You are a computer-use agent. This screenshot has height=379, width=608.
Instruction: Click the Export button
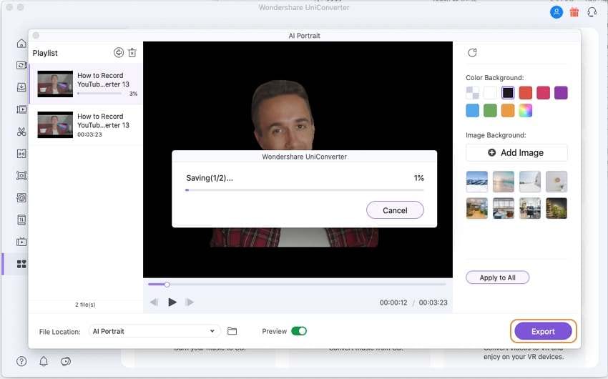tap(543, 331)
